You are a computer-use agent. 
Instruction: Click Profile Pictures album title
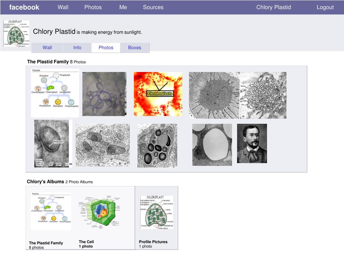pyautogui.click(x=153, y=242)
